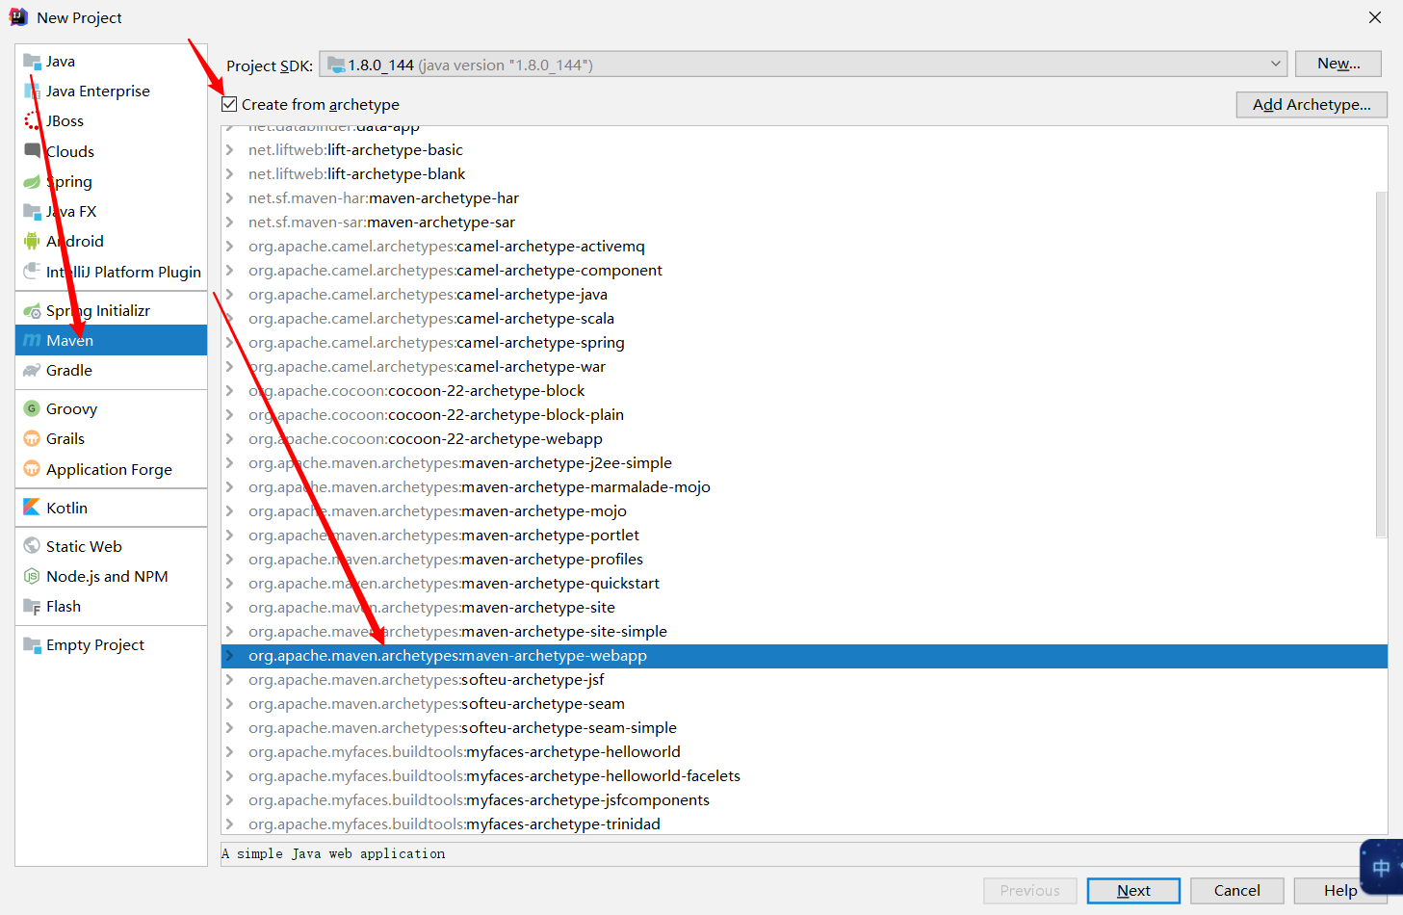This screenshot has width=1403, height=915.
Task: Click the Add Archetype... button
Action: [x=1312, y=105]
